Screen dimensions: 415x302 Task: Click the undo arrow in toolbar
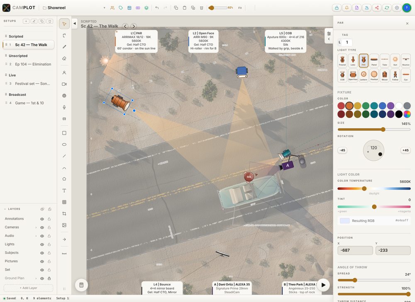coord(157,8)
